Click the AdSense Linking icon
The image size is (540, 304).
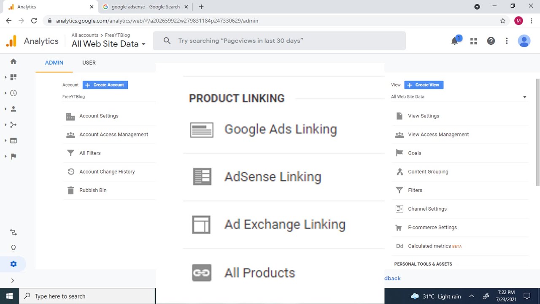(x=202, y=177)
